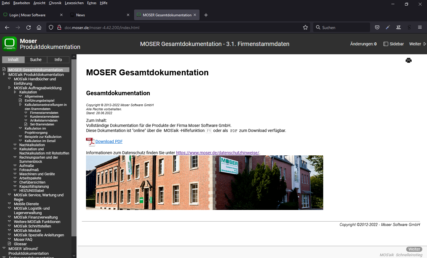Toggle the Nachkalkulation tree arrow
Image resolution: width=427 pixels, height=258 pixels.
[15, 145]
